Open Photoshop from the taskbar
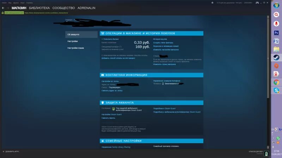This screenshot has width=282, height=158. pos(276,33)
